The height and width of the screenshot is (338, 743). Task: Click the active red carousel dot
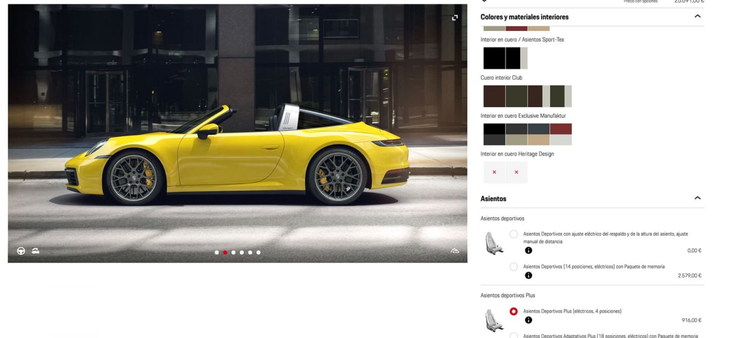point(225,252)
